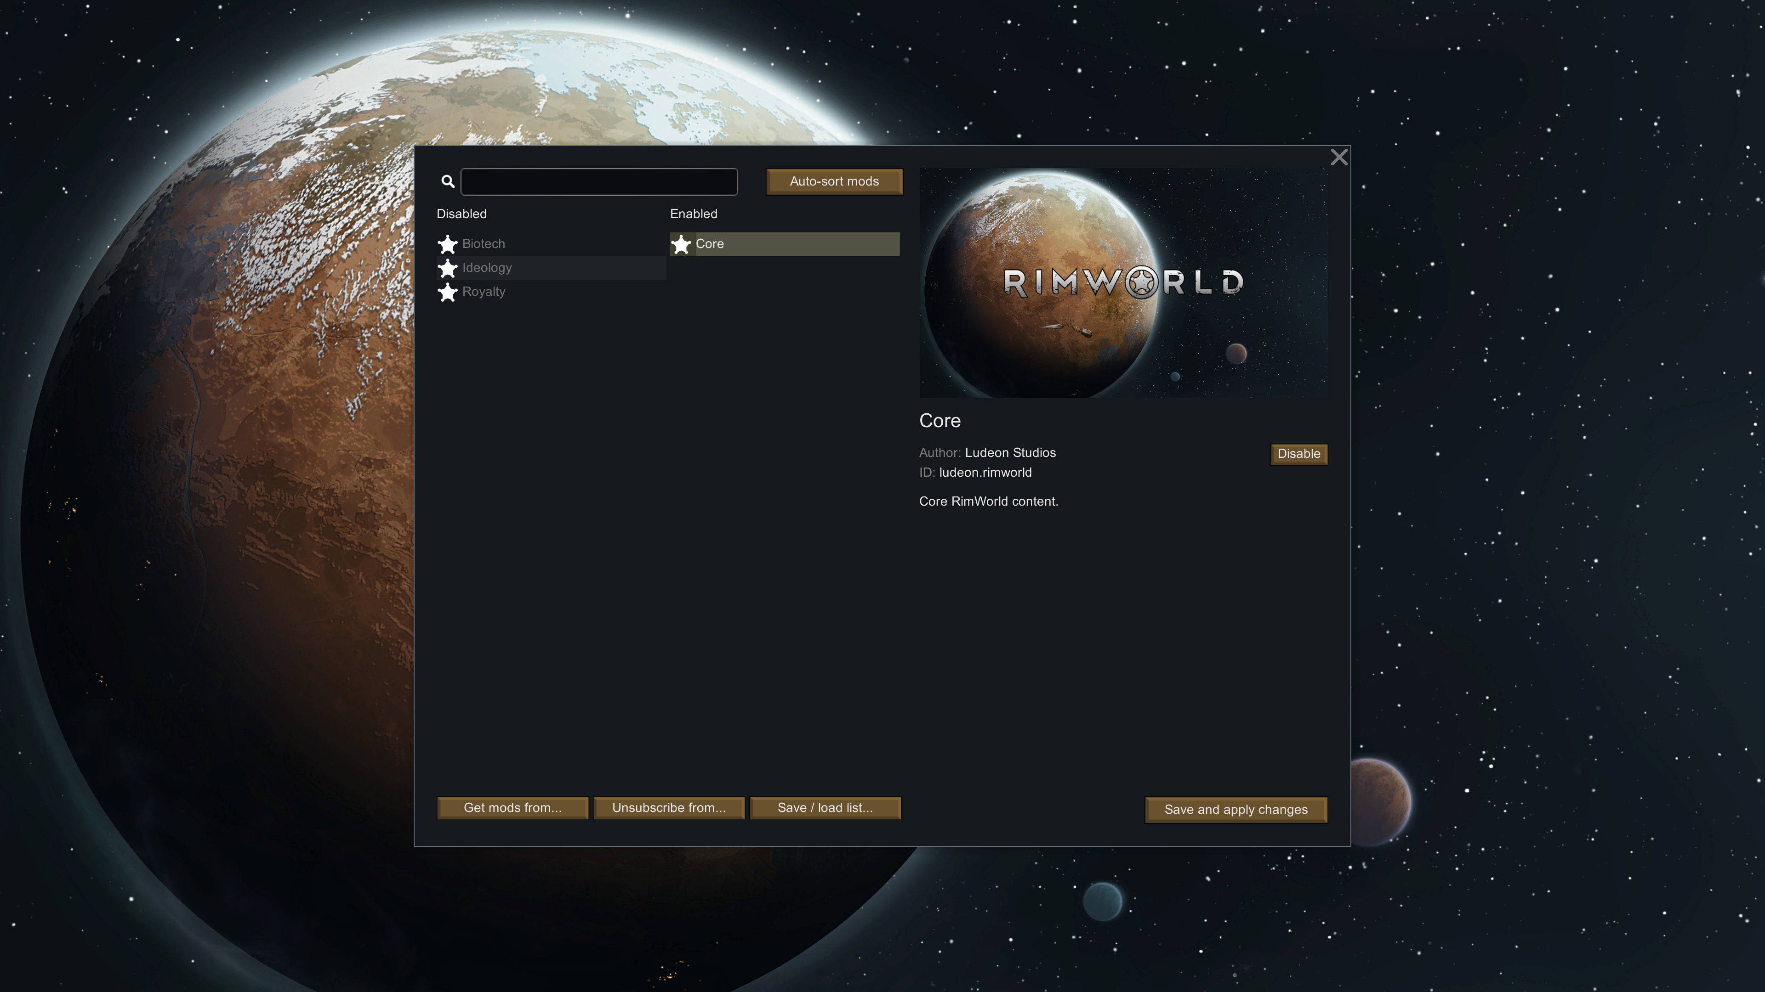
Task: Select the Ideology mod entry
Action: [x=487, y=268]
